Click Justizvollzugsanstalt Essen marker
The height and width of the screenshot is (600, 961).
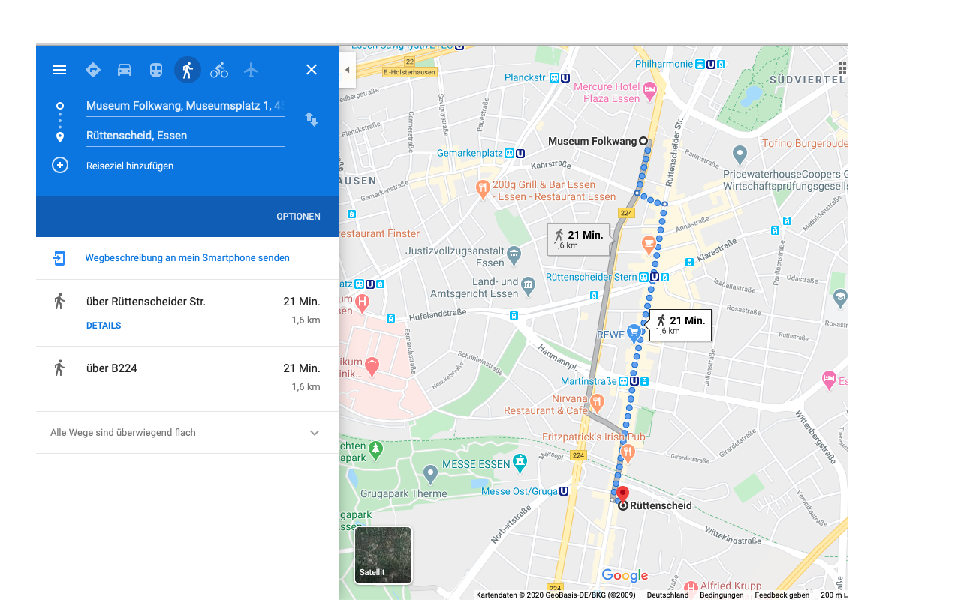coord(514,254)
